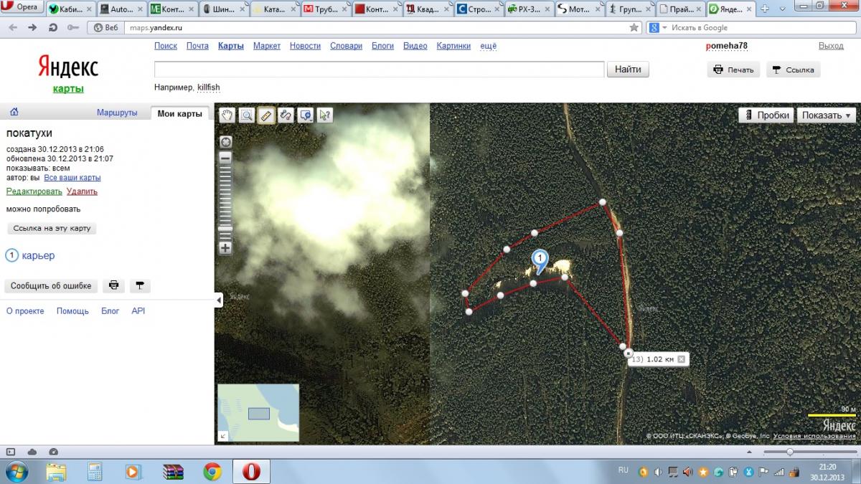The image size is (861, 484).
Task: Zoom out with the minus button
Action: click(225, 158)
